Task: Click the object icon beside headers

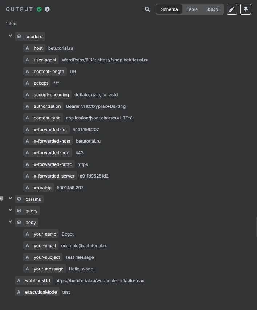Action: point(19,36)
